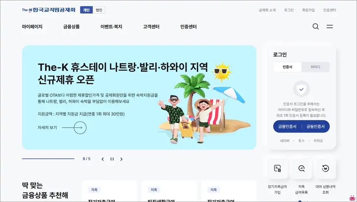Go to previous banner slide
The height and width of the screenshot is (202, 357).
tap(103, 159)
